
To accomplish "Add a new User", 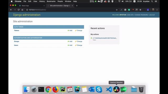I will pyautogui.click(x=70, y=45).
